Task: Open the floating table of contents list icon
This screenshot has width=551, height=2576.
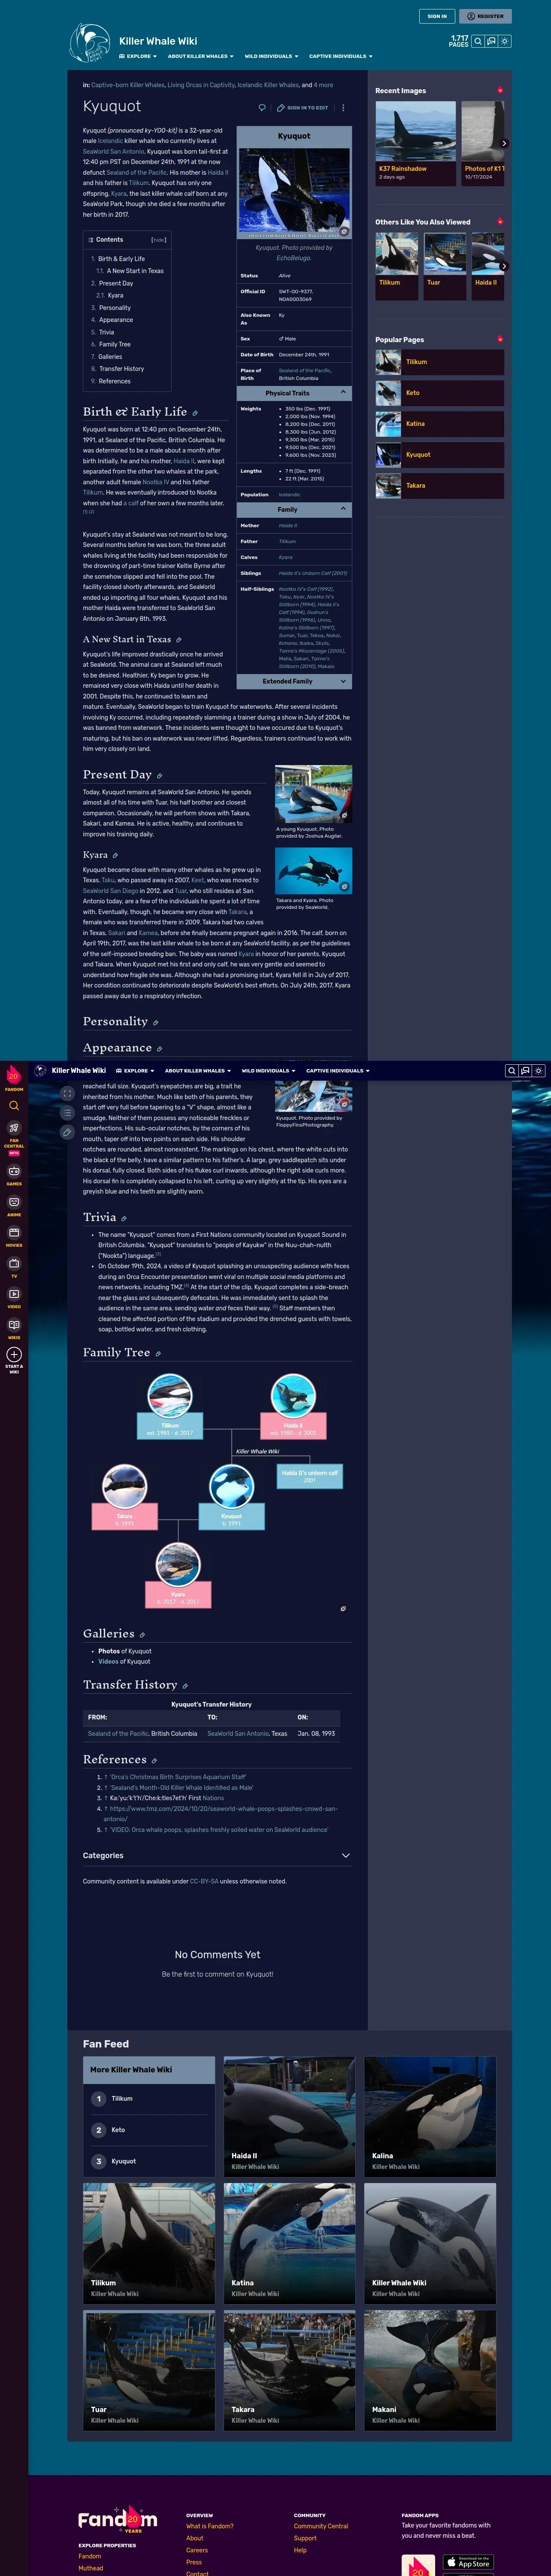Action: pyautogui.click(x=67, y=1113)
